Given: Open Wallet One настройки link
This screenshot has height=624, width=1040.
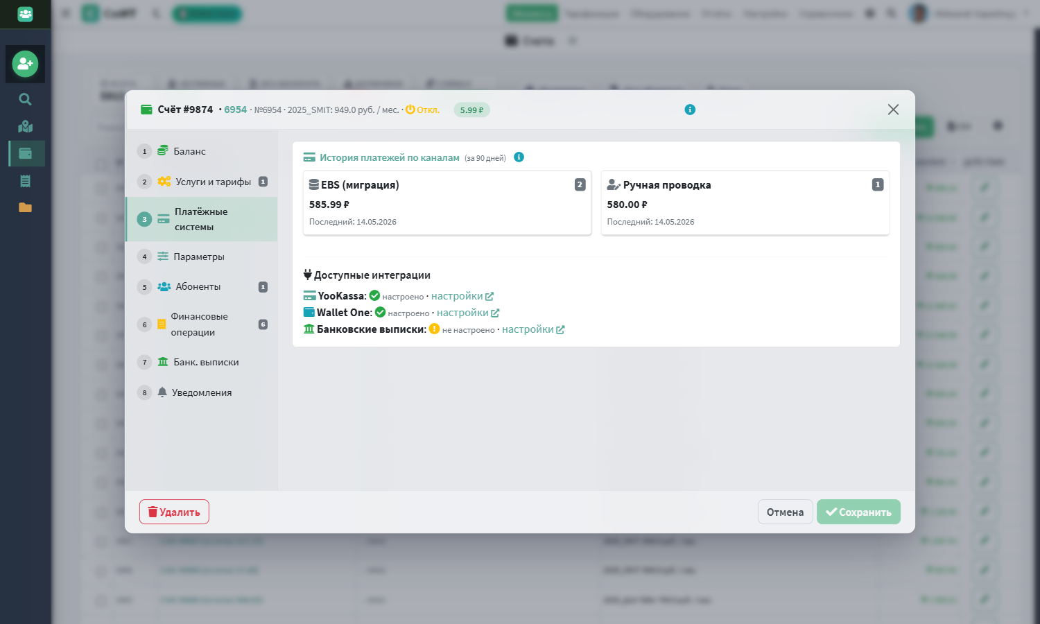Looking at the screenshot, I should (468, 313).
